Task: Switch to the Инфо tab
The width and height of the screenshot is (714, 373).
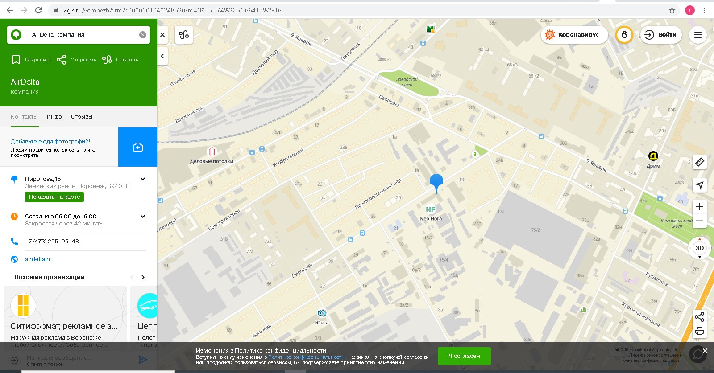Action: 54,117
